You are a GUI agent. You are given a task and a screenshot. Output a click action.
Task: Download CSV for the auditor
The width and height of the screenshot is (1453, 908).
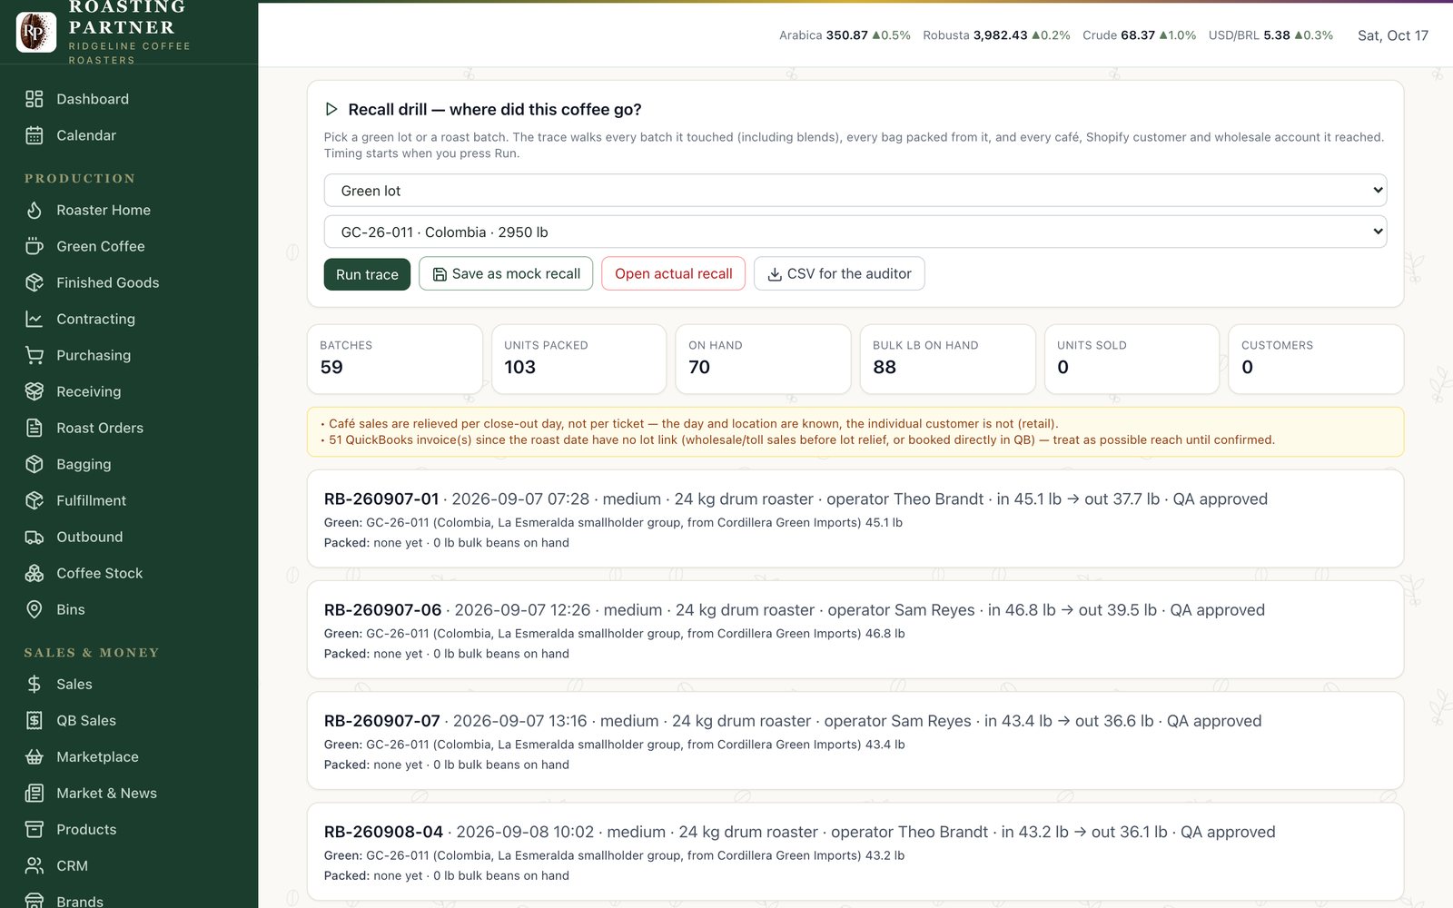coord(839,273)
